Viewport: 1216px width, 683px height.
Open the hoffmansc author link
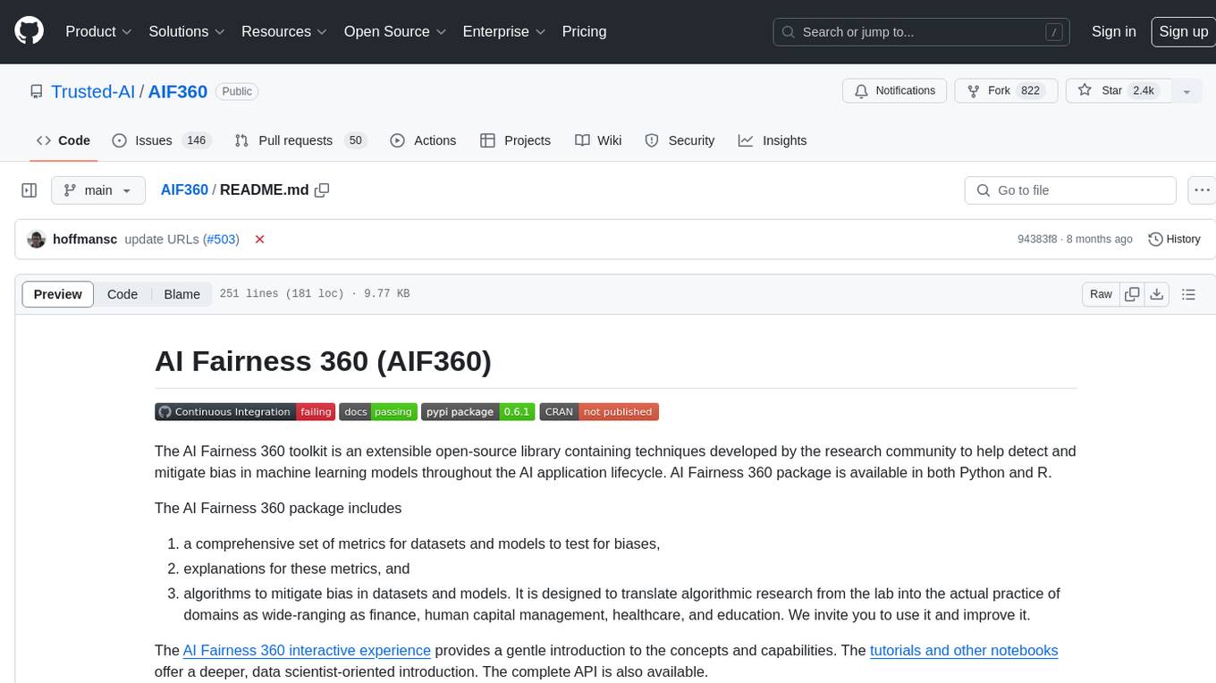[x=85, y=240]
